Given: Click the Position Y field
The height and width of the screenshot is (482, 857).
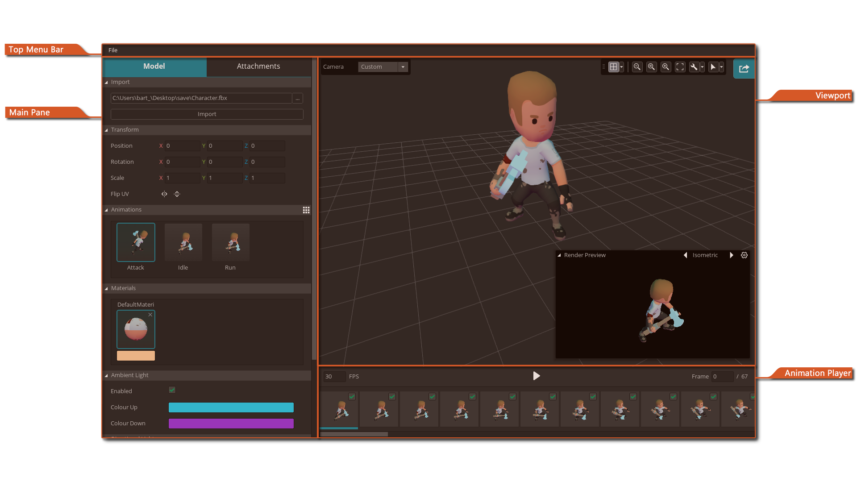Looking at the screenshot, I should click(x=225, y=146).
